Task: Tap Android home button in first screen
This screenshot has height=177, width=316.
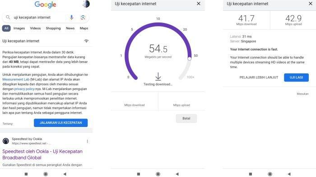Action: click(46, 174)
